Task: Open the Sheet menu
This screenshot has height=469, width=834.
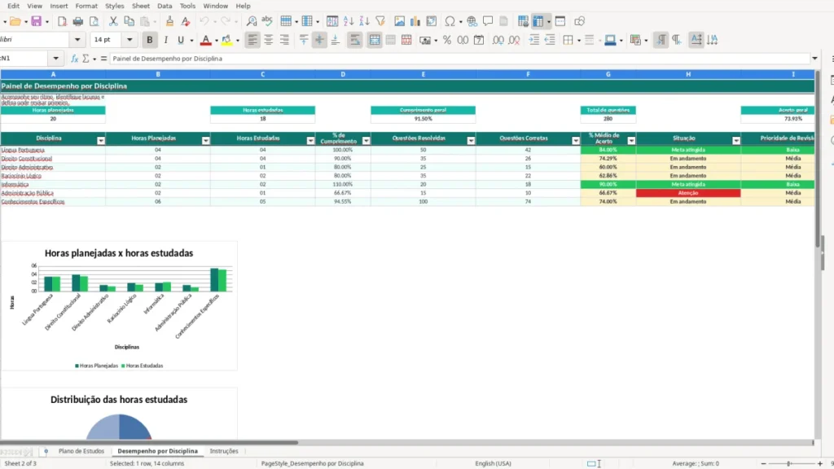Action: tap(140, 6)
